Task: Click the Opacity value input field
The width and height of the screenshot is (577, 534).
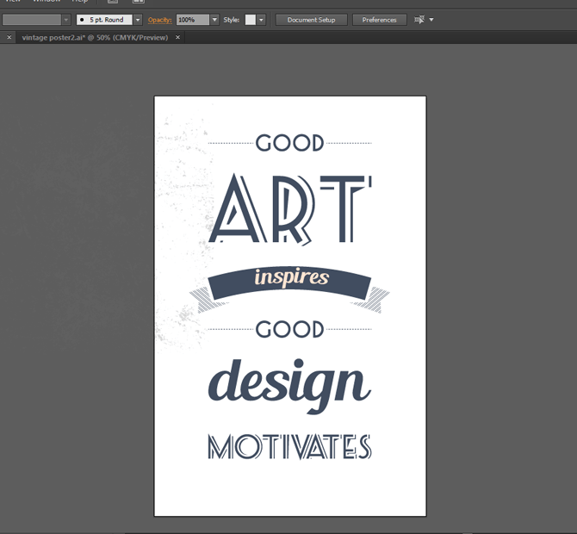Action: tap(191, 19)
